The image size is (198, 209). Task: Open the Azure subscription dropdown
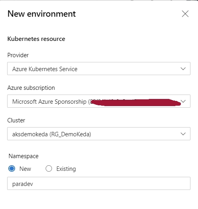[x=99, y=101]
